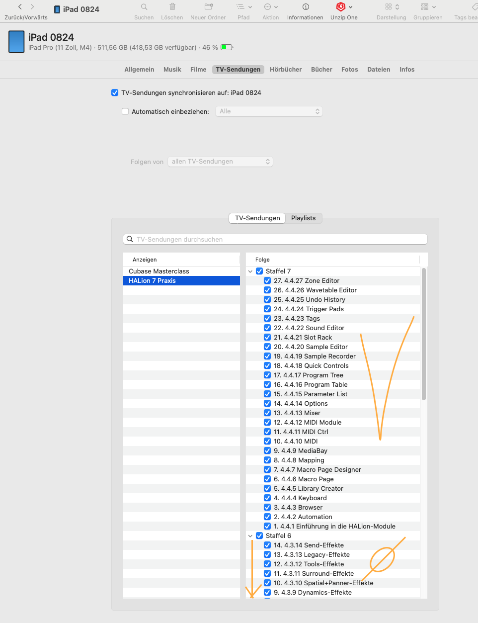Collapse the Staffel 6 group
Image resolution: width=478 pixels, height=623 pixels.
(250, 536)
